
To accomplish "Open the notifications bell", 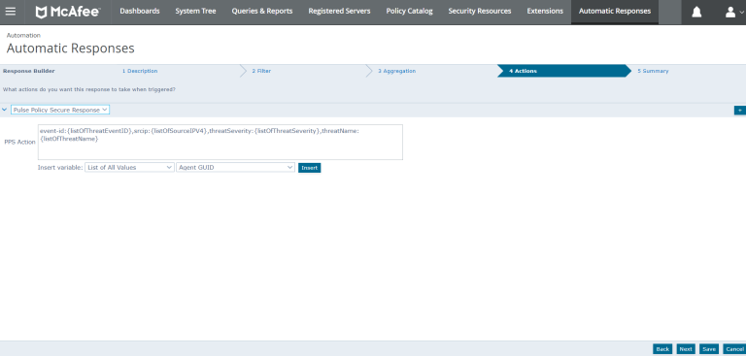I will pos(696,12).
